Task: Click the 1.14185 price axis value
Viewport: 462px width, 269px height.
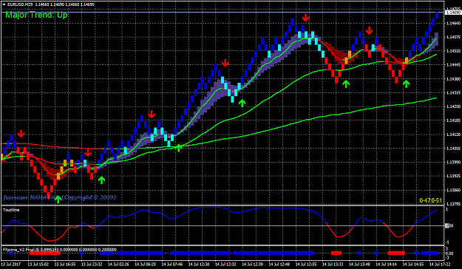Action: click(454, 120)
